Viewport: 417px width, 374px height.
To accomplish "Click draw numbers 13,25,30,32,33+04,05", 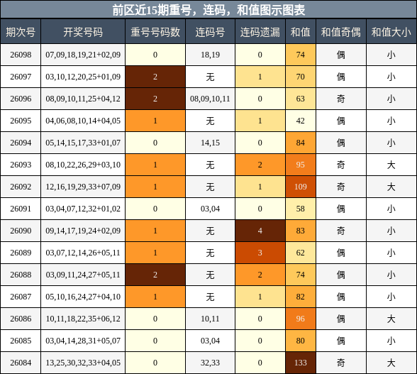I will [83, 363].
